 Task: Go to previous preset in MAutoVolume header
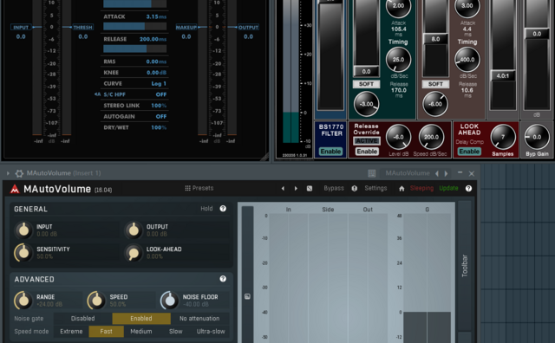click(283, 189)
